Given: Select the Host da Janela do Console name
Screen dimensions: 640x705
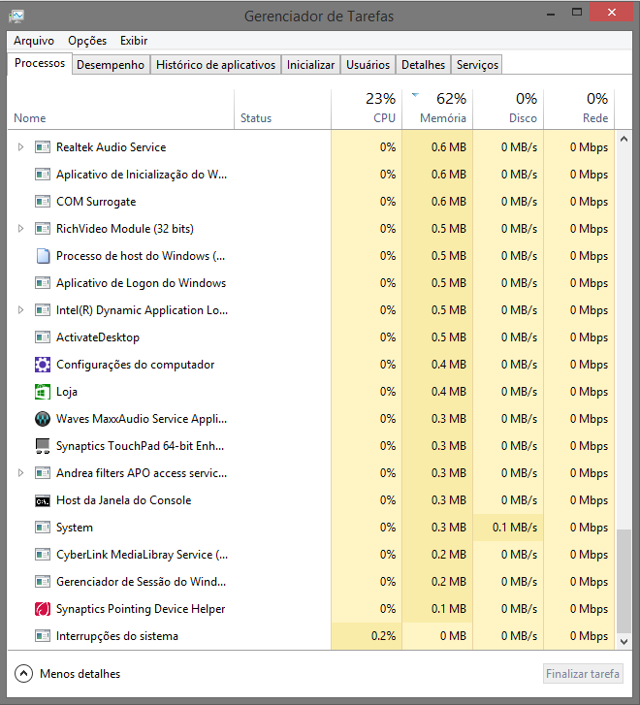Looking at the screenshot, I should [124, 500].
